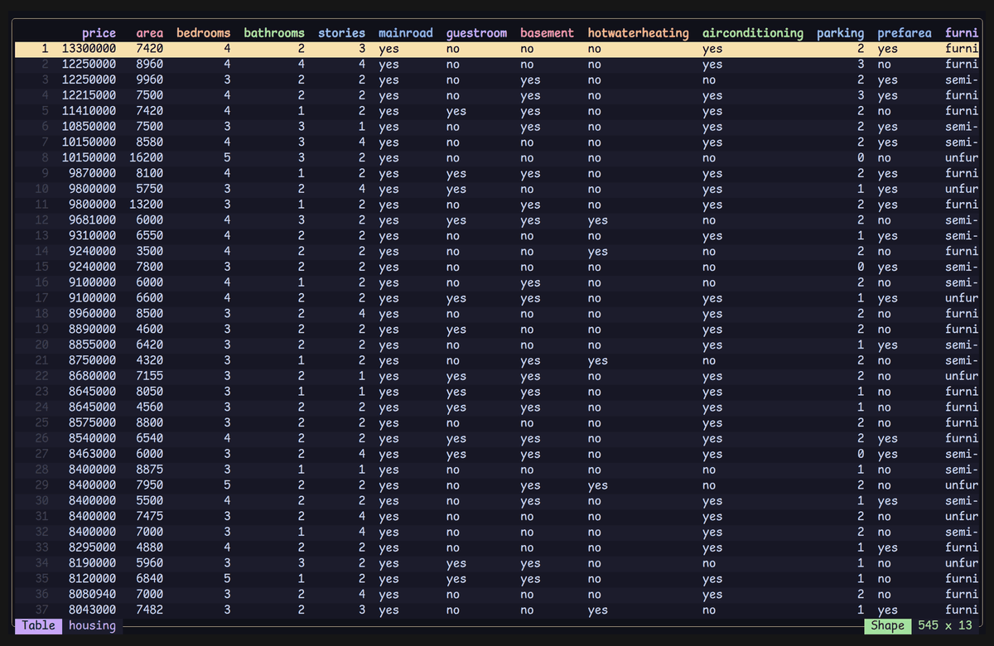Click the price value "9681000"
Image resolution: width=994 pixels, height=646 pixels.
point(92,220)
